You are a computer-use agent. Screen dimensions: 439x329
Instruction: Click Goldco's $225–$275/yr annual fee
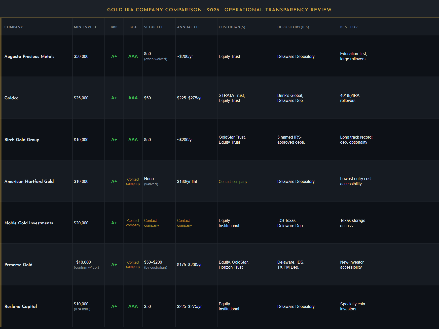pos(189,98)
